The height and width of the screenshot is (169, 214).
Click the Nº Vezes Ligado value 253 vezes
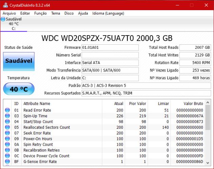tap(195, 70)
